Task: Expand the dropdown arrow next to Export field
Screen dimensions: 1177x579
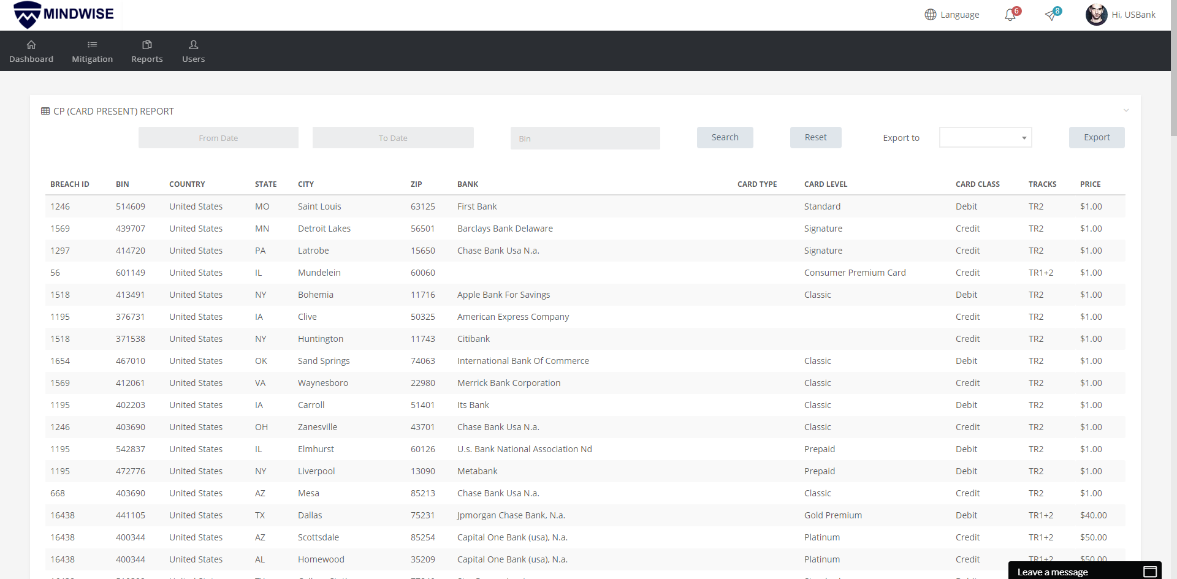Action: click(1023, 137)
